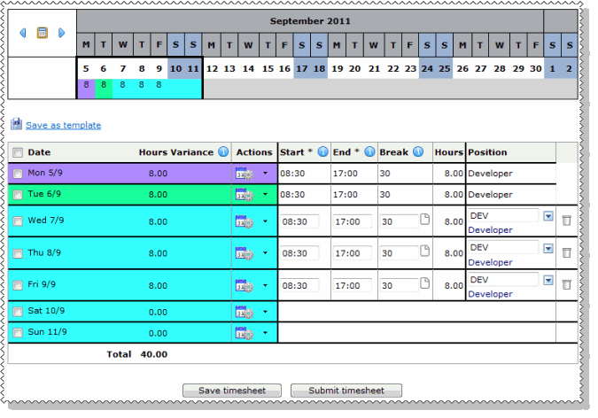
Task: Expand actions dropdown arrow for Fri 9/9
Action: [x=265, y=285]
